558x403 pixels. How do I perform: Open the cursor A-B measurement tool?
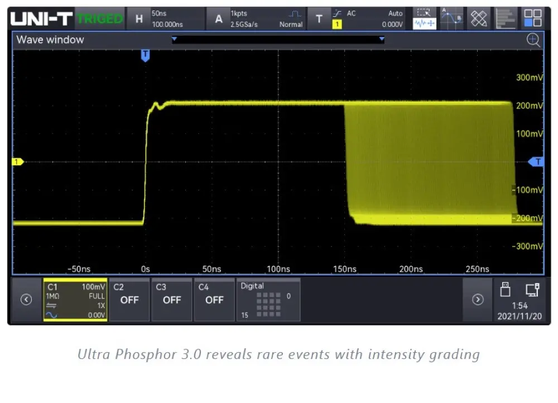click(x=451, y=18)
